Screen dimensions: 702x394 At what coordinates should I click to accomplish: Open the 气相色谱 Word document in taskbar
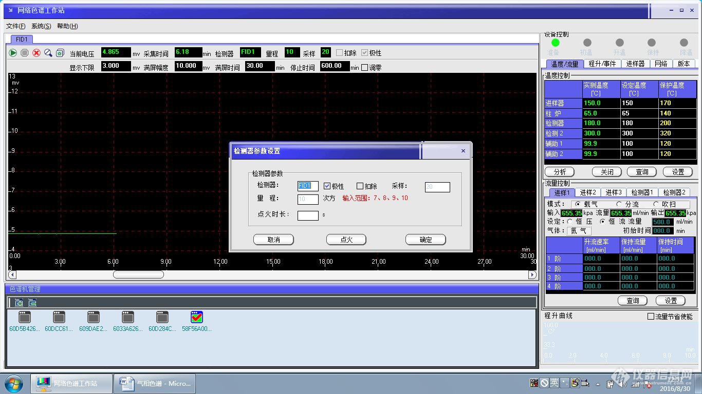click(x=155, y=383)
